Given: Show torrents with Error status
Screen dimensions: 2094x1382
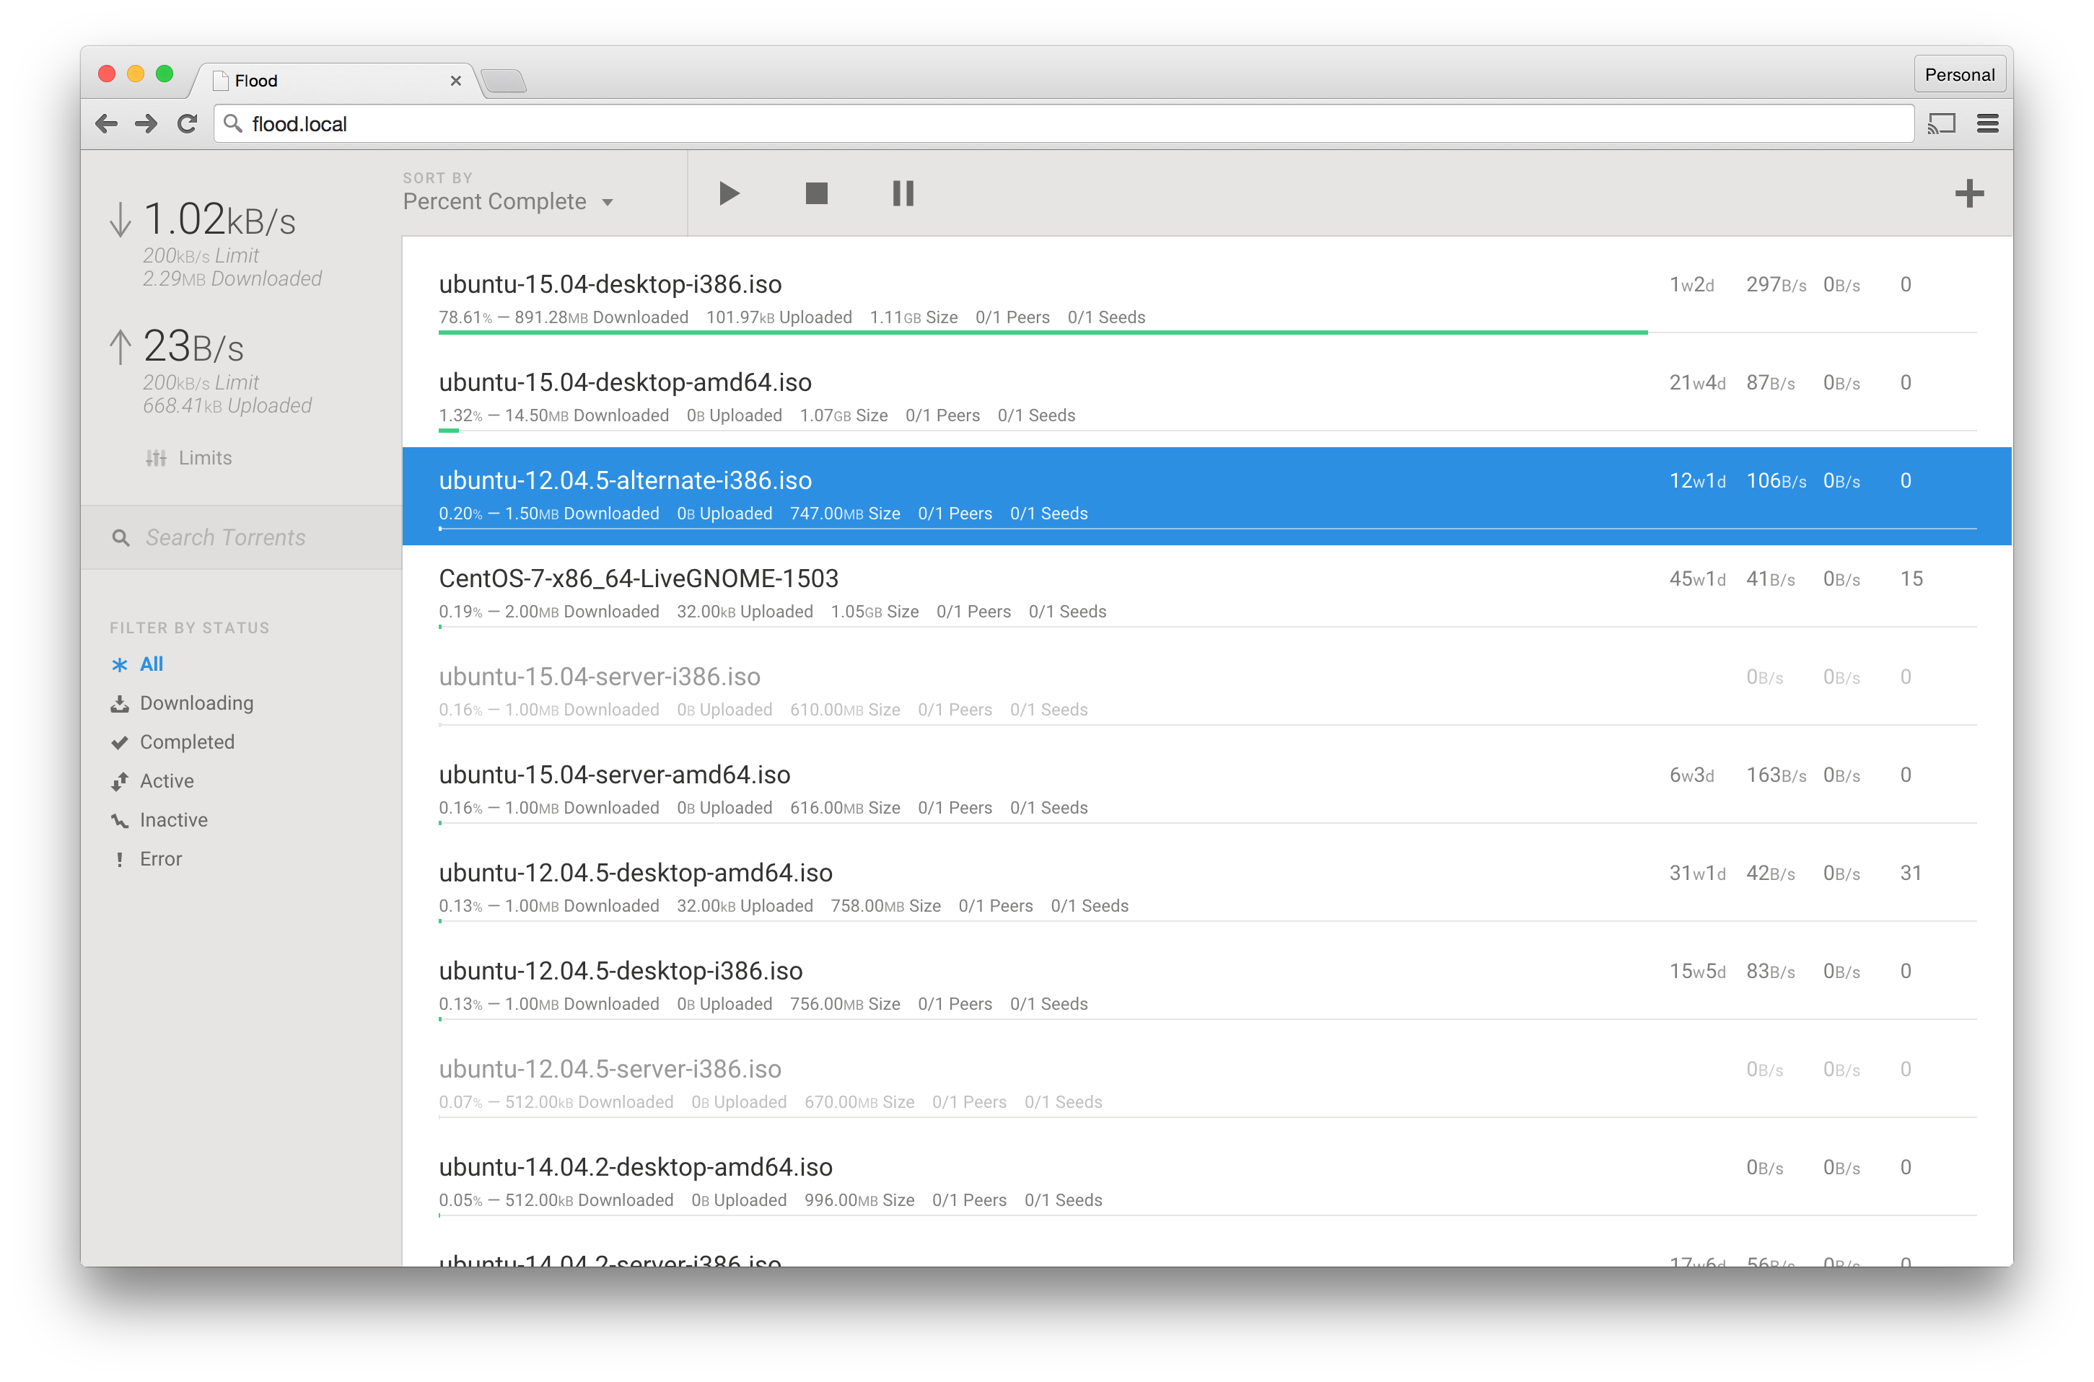Looking at the screenshot, I should click(159, 858).
